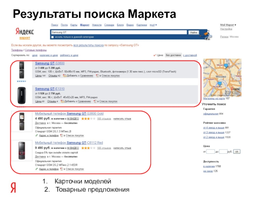Sort results by цене
This screenshot has width=268, height=201.
click(35, 55)
